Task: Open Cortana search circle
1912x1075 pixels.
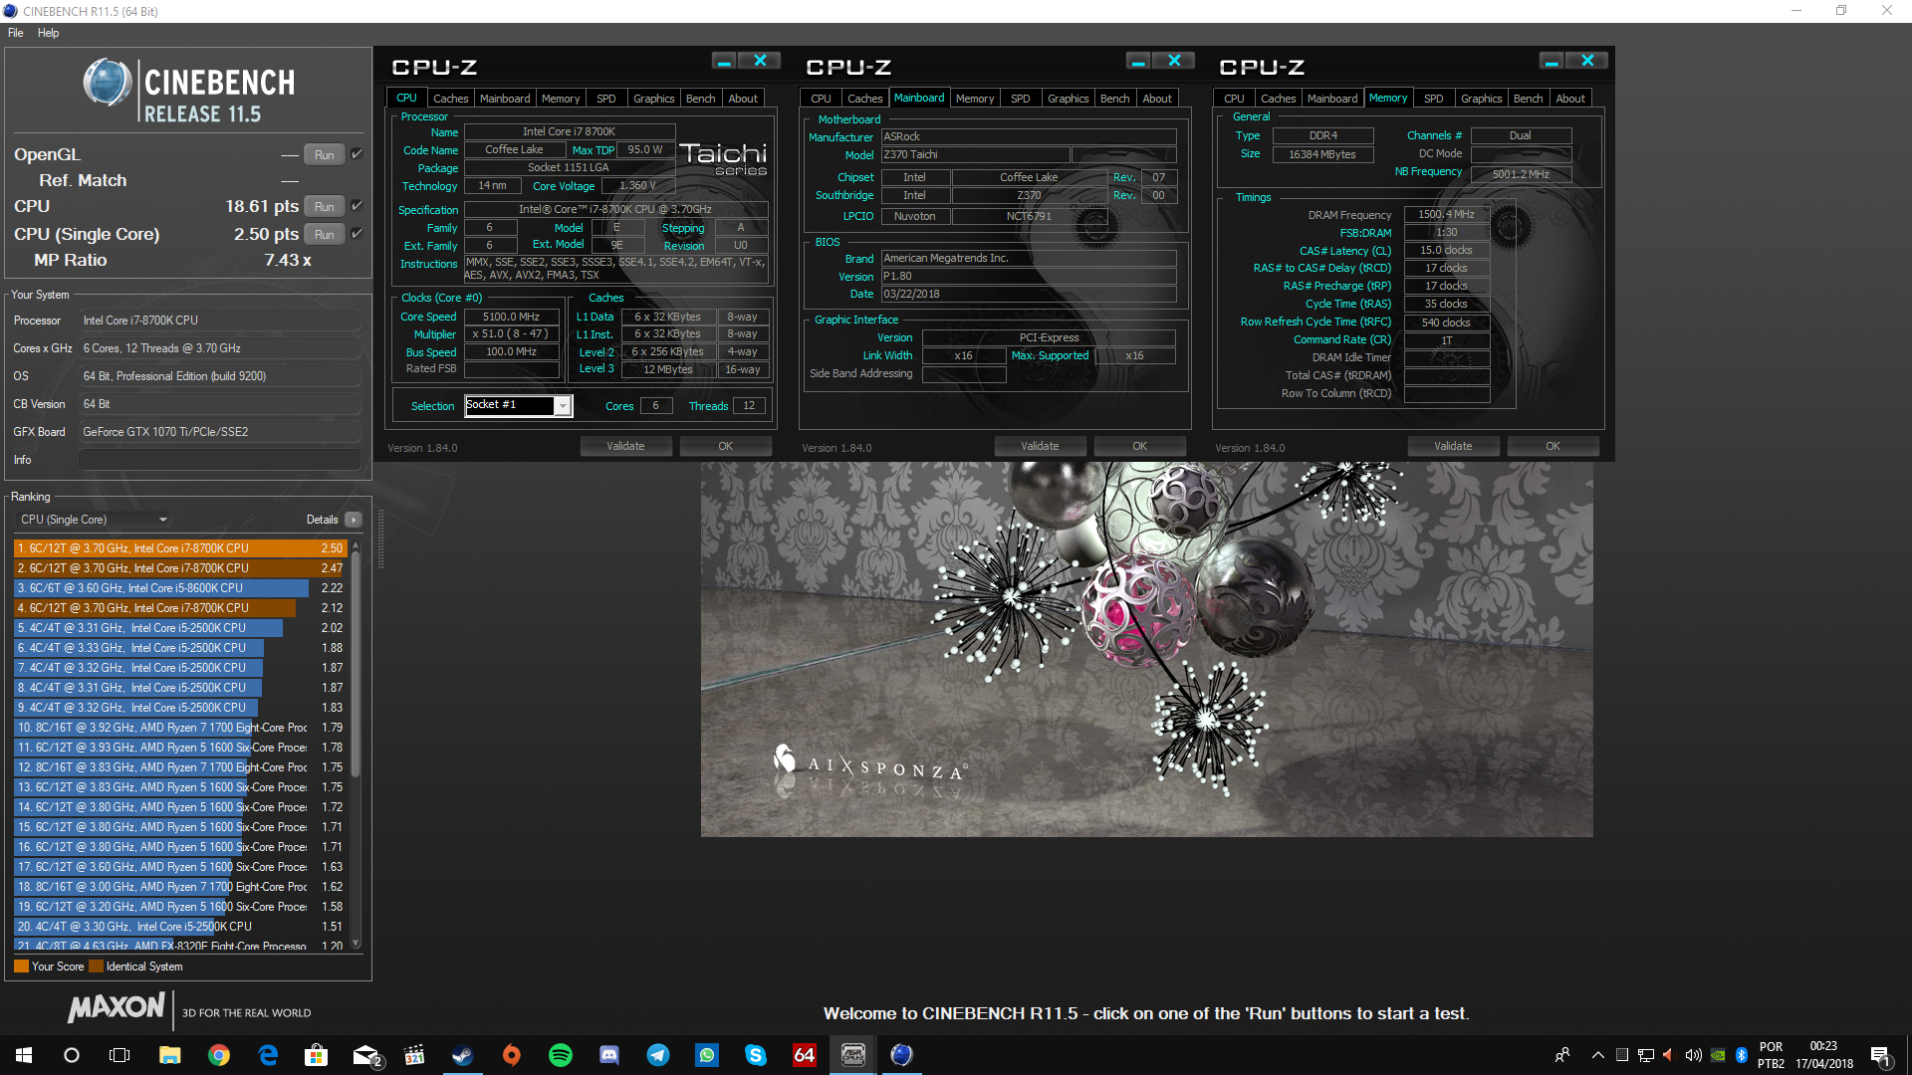Action: tap(72, 1055)
